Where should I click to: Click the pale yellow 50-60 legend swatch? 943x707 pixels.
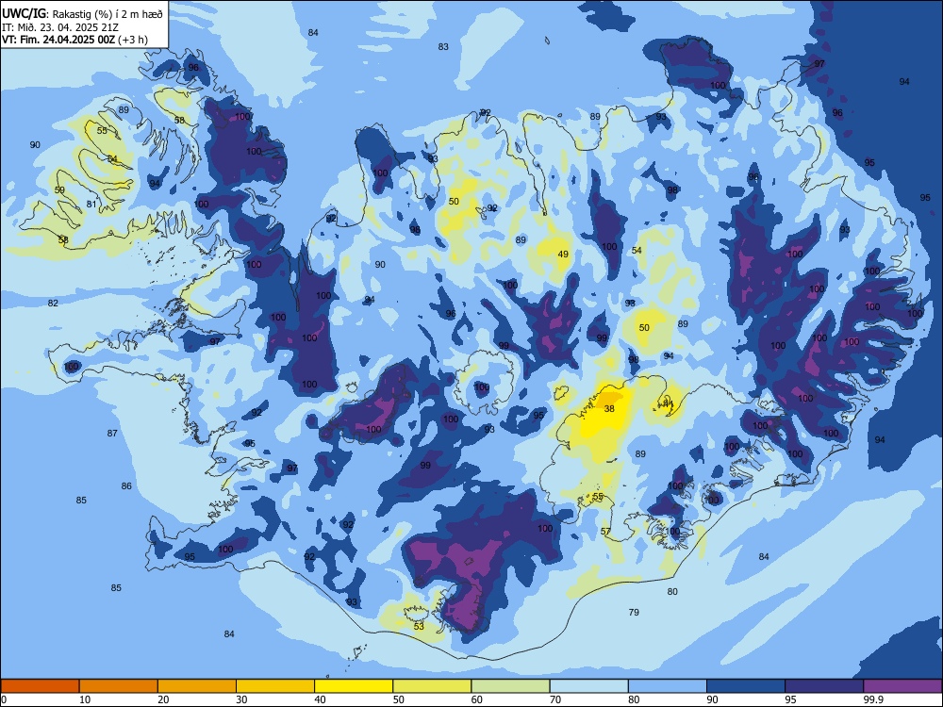click(x=433, y=686)
